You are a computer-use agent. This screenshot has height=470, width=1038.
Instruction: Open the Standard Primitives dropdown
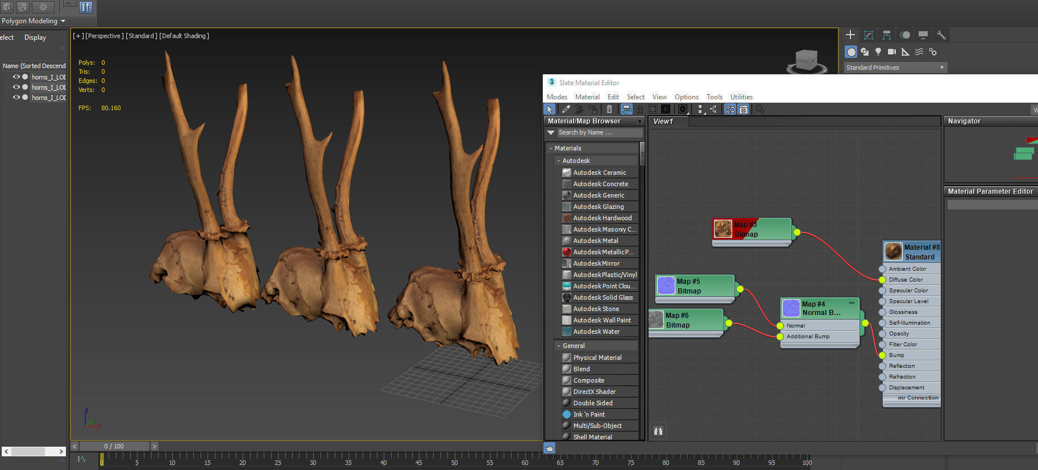click(x=895, y=68)
